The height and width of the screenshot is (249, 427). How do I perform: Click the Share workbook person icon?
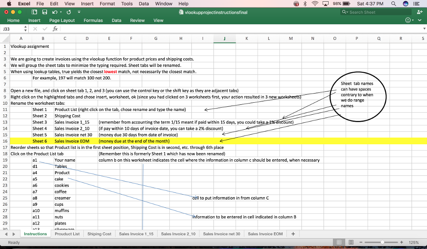[x=419, y=12]
